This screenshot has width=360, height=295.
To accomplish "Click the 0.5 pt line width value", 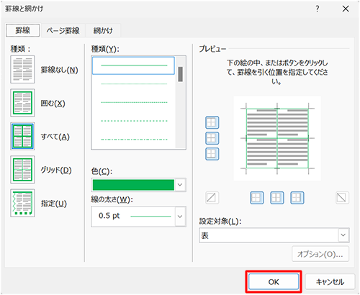I will pyautogui.click(x=109, y=216).
